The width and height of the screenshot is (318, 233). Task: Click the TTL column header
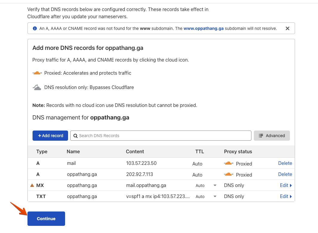[x=199, y=152]
